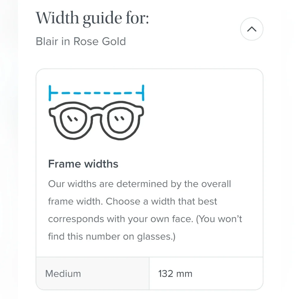Click the left end cap of the measurement line
299x299 pixels.
tap(50, 92)
